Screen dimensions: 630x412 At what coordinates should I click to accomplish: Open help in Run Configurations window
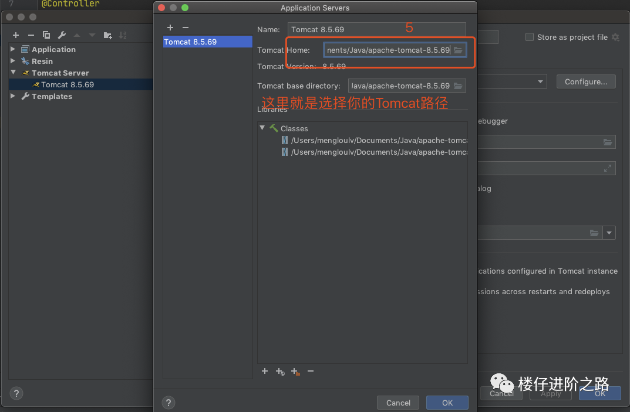pyautogui.click(x=16, y=393)
